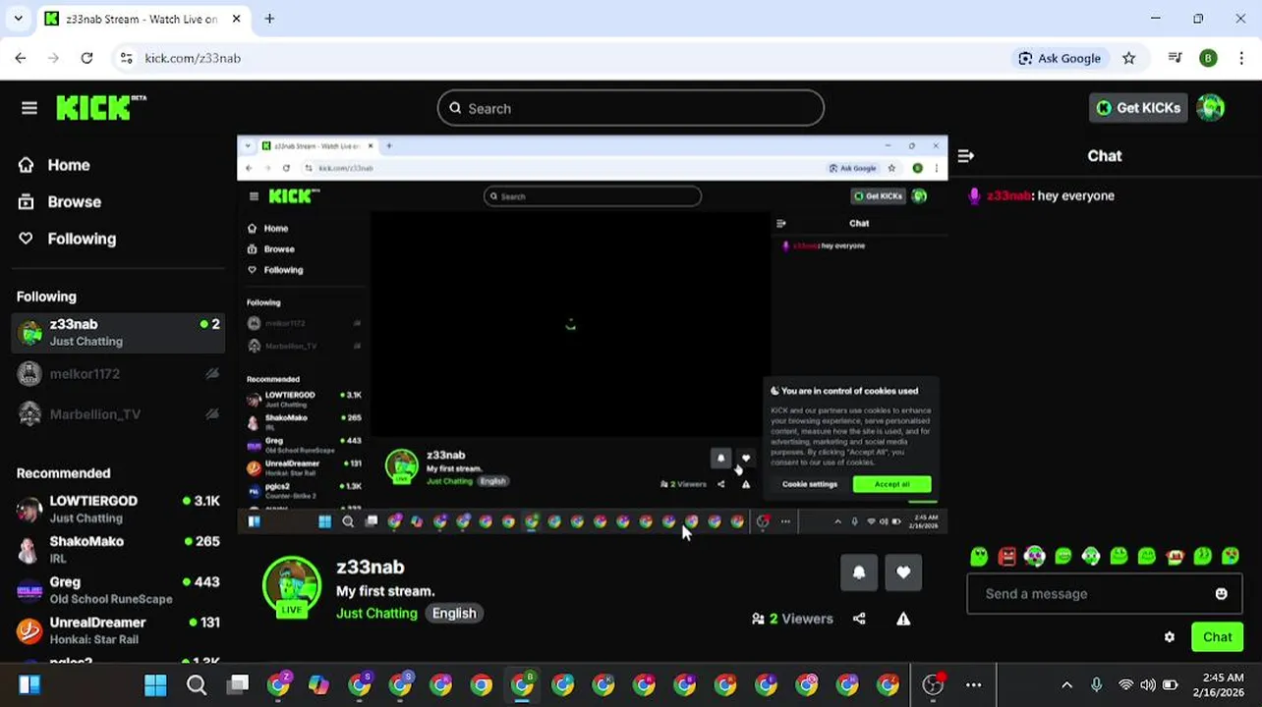Viewport: 1262px width, 707px height.
Task: Reload the browser page
Action: [x=86, y=58]
